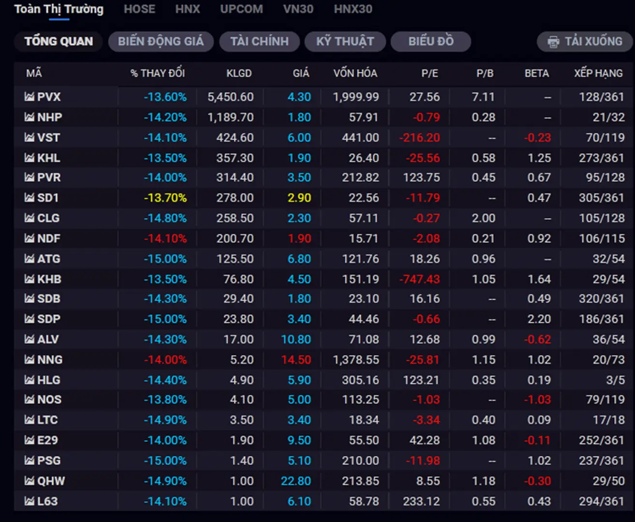
Task: Switch to the Toàn Thị Trường tab
Action: click(59, 9)
